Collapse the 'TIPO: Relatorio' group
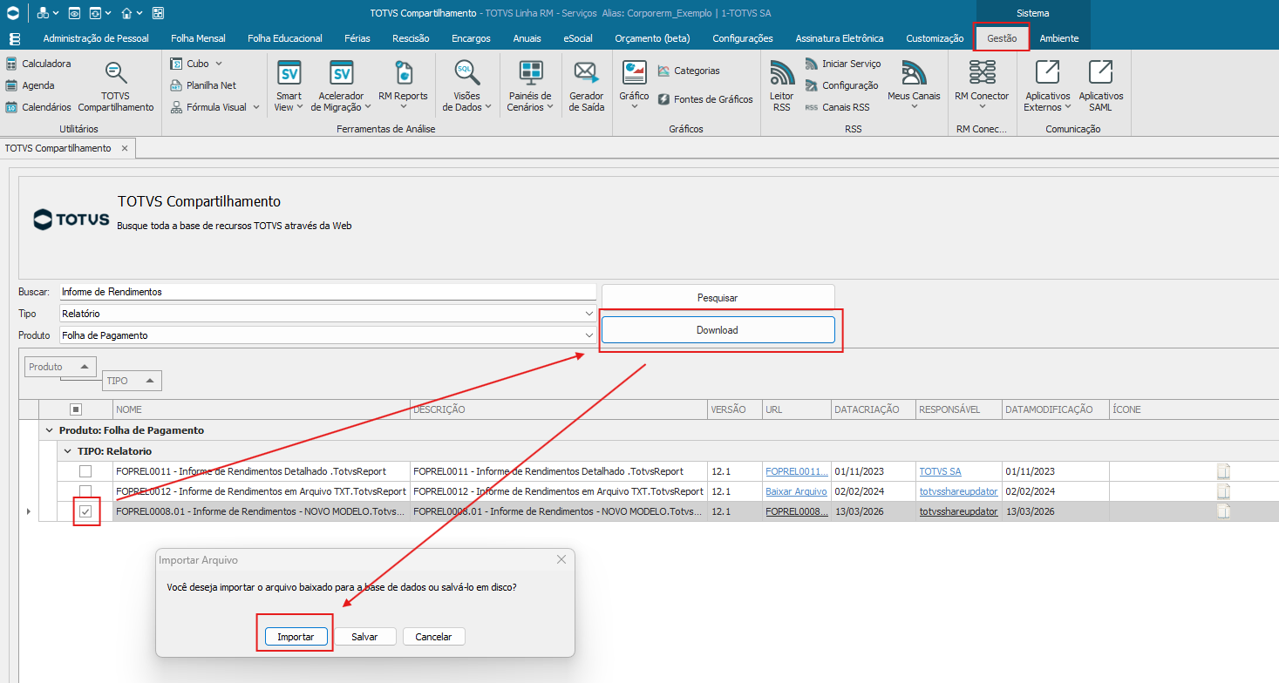 (x=66, y=451)
